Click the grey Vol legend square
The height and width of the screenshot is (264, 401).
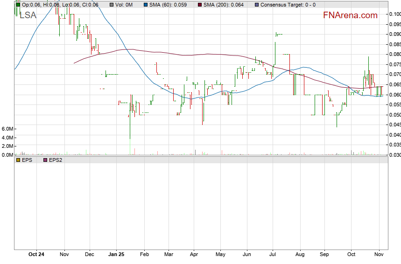click(112, 5)
